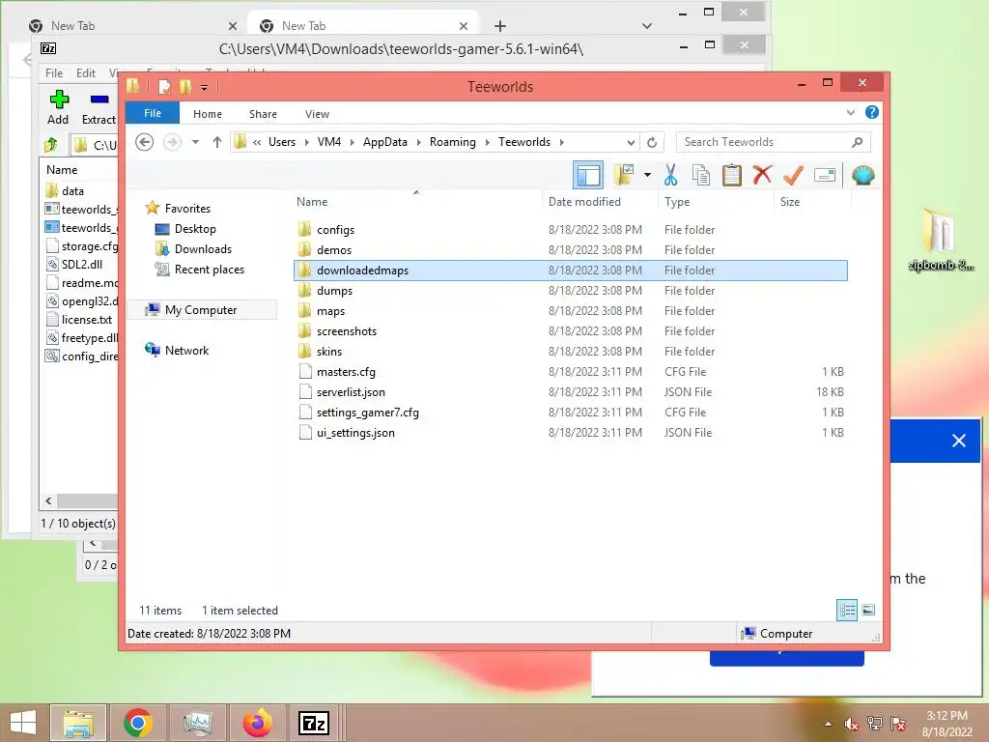The width and height of the screenshot is (989, 742).
Task: Go back with the Back arrow
Action: (145, 142)
